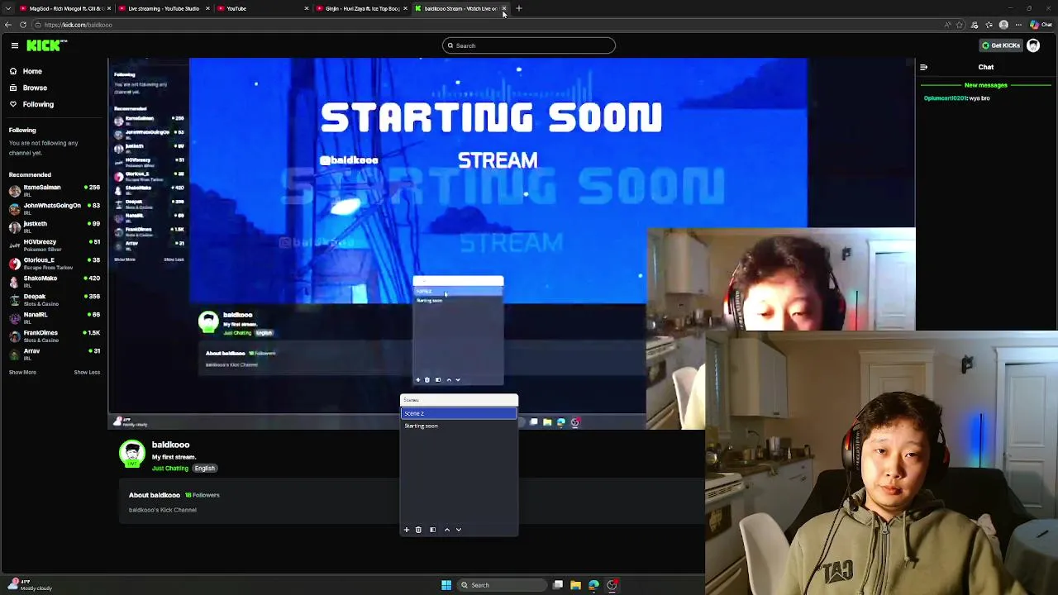The width and height of the screenshot is (1058, 595).
Task: Click the Windows taskbar Search box
Action: pos(501,585)
